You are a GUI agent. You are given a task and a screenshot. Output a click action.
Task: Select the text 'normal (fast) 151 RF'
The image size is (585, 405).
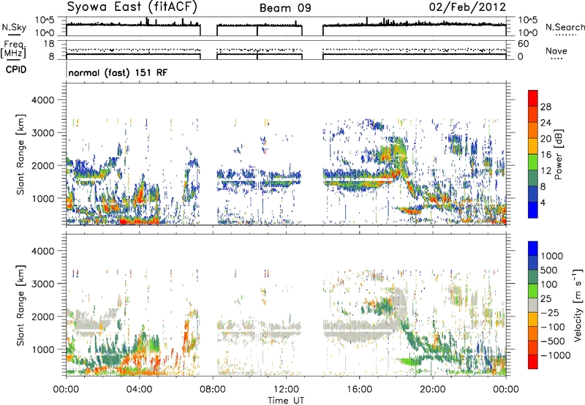coord(118,72)
